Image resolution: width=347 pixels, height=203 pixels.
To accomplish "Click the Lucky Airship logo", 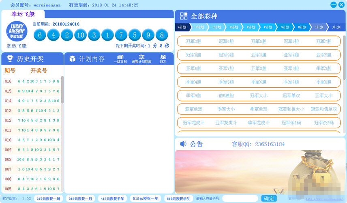I will [x=17, y=31].
